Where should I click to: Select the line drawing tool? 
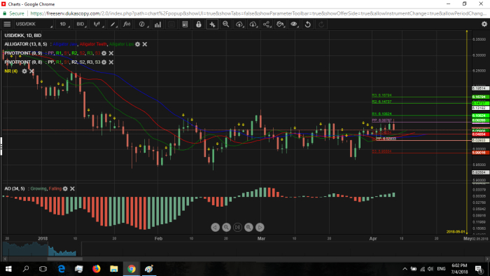point(113,24)
